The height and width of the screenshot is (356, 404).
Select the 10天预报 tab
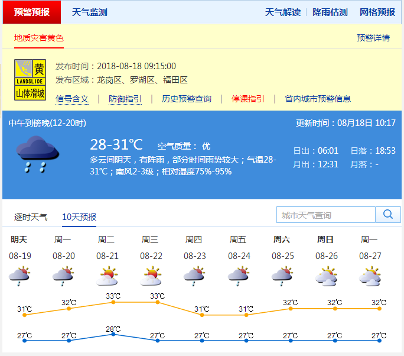click(79, 217)
